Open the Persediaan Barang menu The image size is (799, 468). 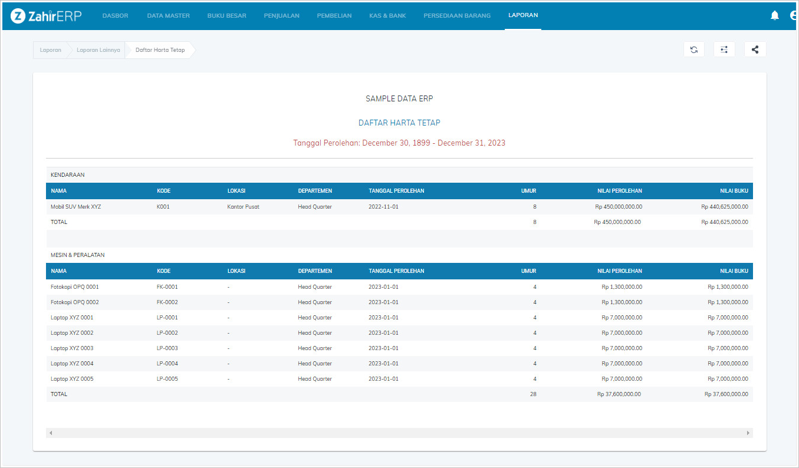pos(456,16)
